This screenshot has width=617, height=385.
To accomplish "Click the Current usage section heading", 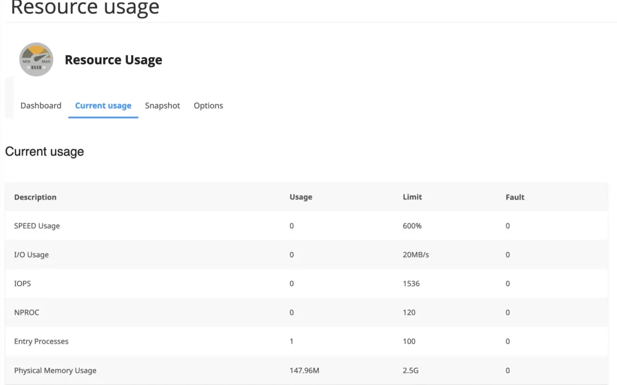I will [45, 152].
